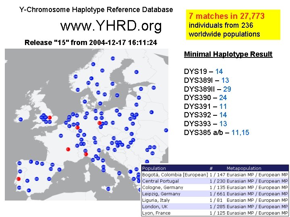Select the 'Liguria, Italy' table cell
Image resolution: width=290 pixels, height=217 pixels.
coord(156,200)
